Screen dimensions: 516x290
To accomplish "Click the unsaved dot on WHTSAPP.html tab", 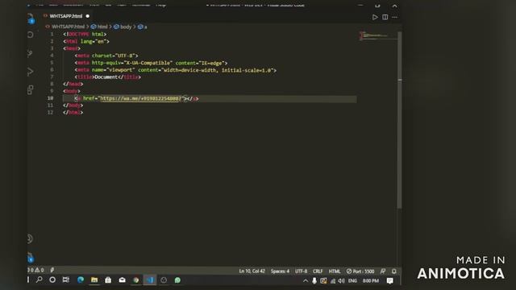I will (88, 16).
